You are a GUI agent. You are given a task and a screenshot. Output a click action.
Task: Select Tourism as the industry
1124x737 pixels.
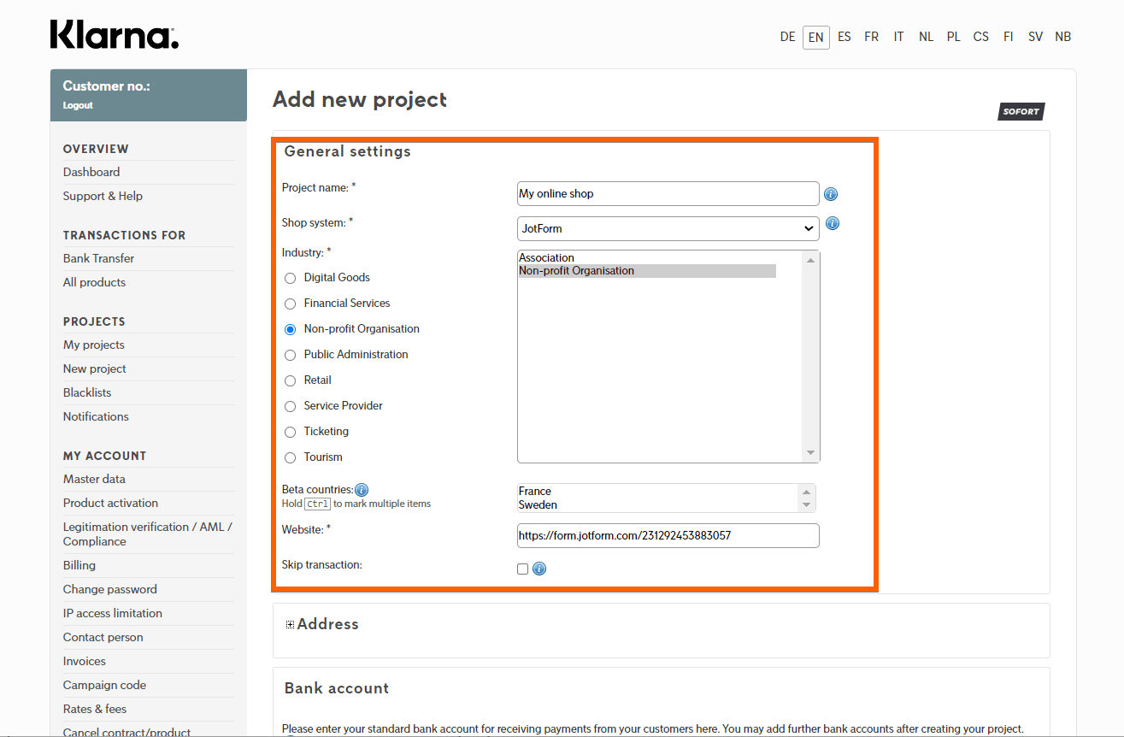point(290,457)
